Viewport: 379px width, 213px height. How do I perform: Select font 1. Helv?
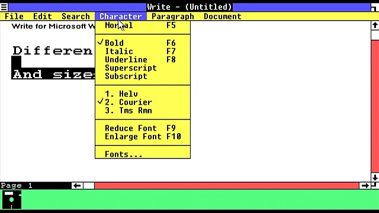click(143, 93)
